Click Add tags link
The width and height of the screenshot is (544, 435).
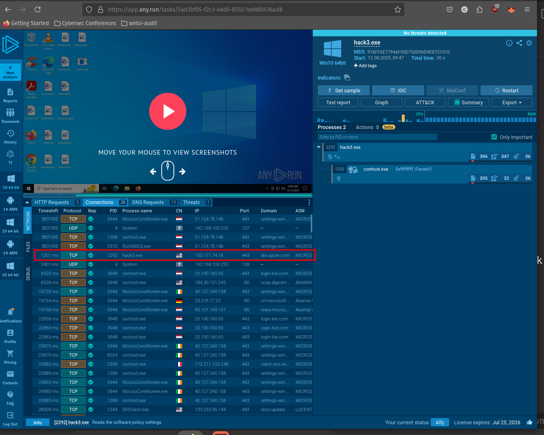[365, 66]
